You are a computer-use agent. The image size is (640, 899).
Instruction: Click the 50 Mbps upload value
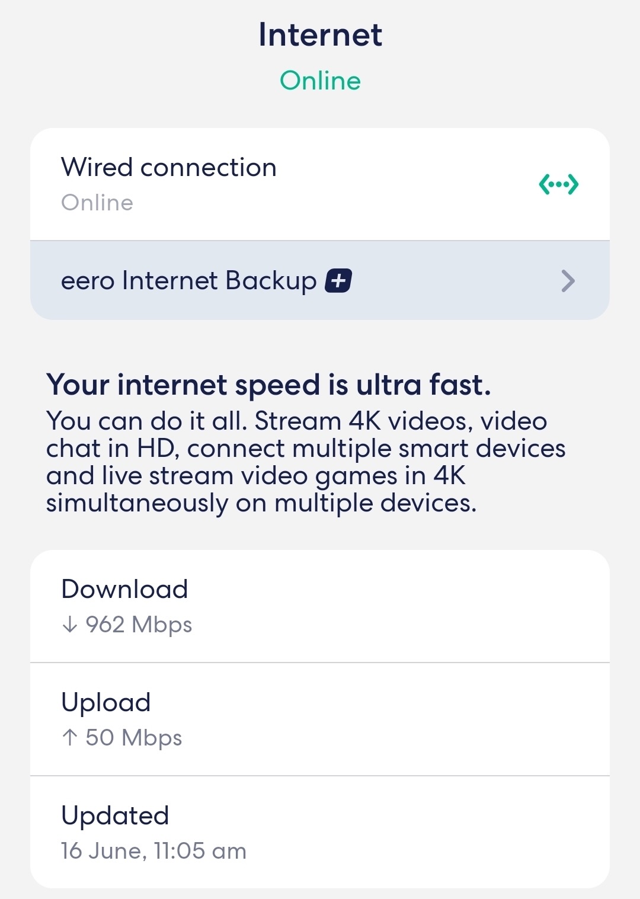pos(133,738)
